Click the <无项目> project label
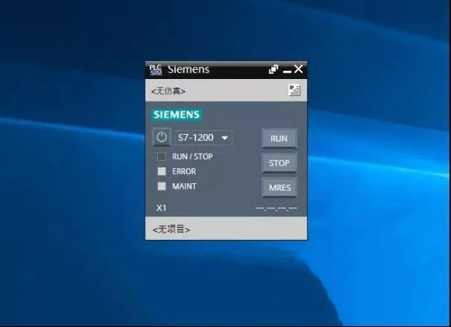Screen dimensions: 451x327 pos(171,229)
